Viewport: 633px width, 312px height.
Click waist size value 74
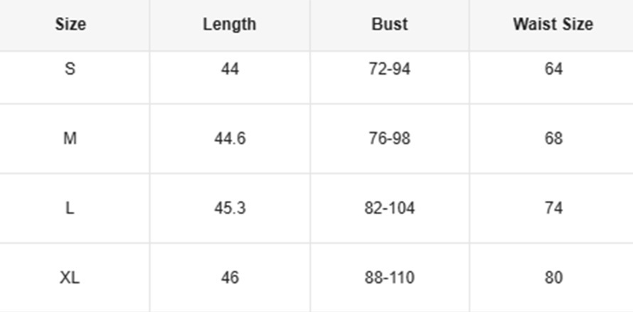[x=553, y=208]
